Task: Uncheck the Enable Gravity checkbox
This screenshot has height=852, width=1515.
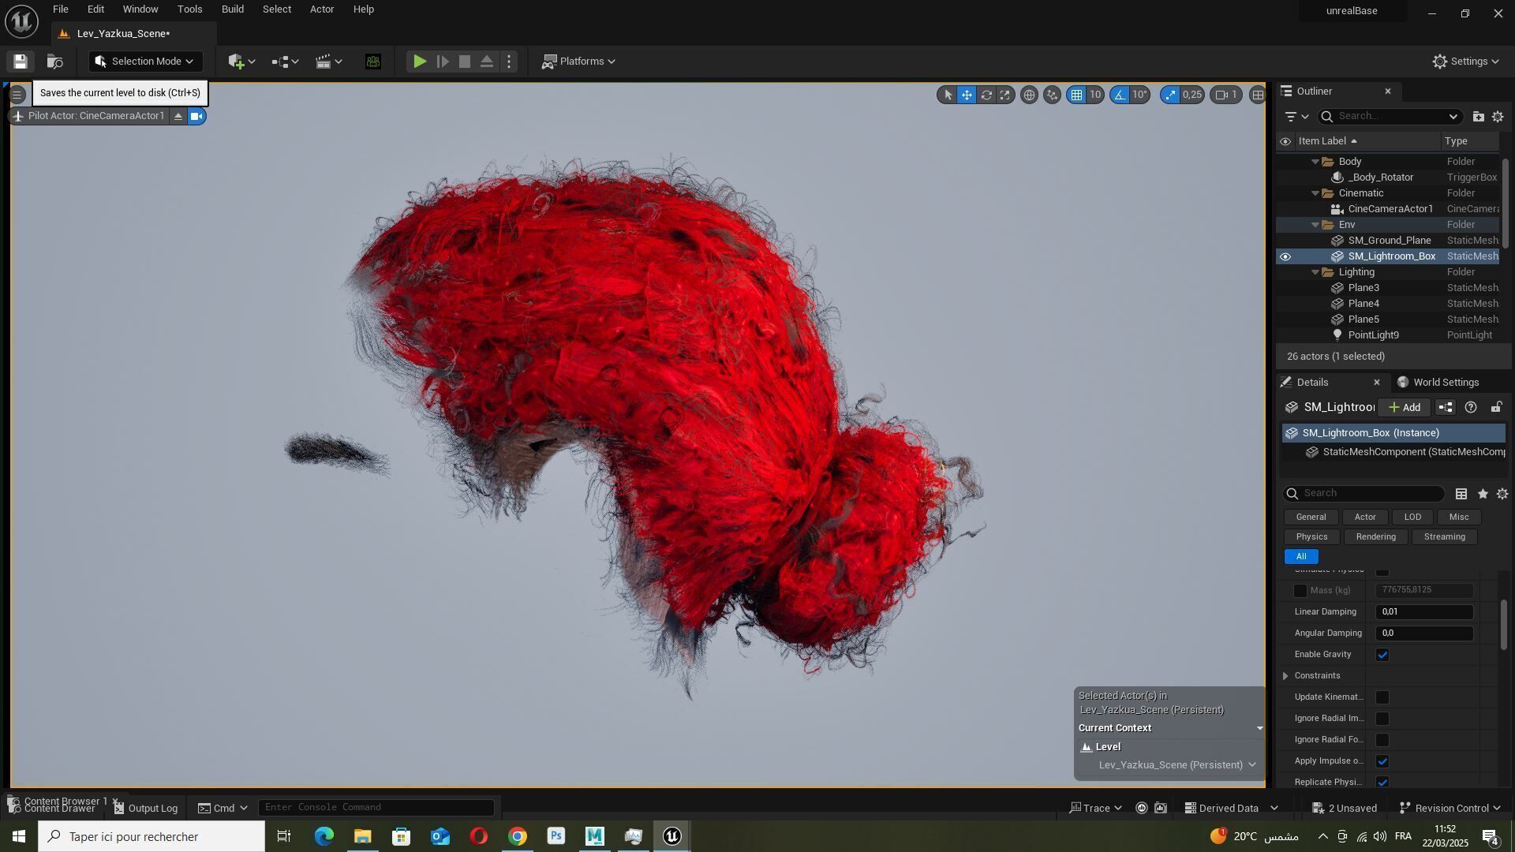Action: [1382, 655]
